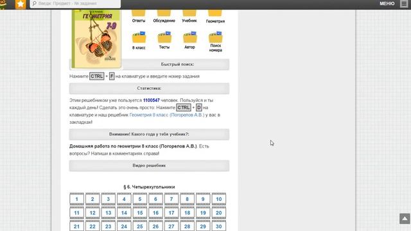Open video solution number 13
411x231 pixels.
click(109, 212)
